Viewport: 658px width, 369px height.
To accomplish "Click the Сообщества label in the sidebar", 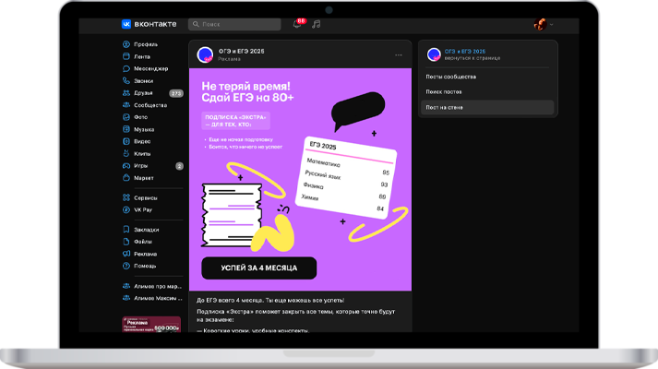I will 150,105.
